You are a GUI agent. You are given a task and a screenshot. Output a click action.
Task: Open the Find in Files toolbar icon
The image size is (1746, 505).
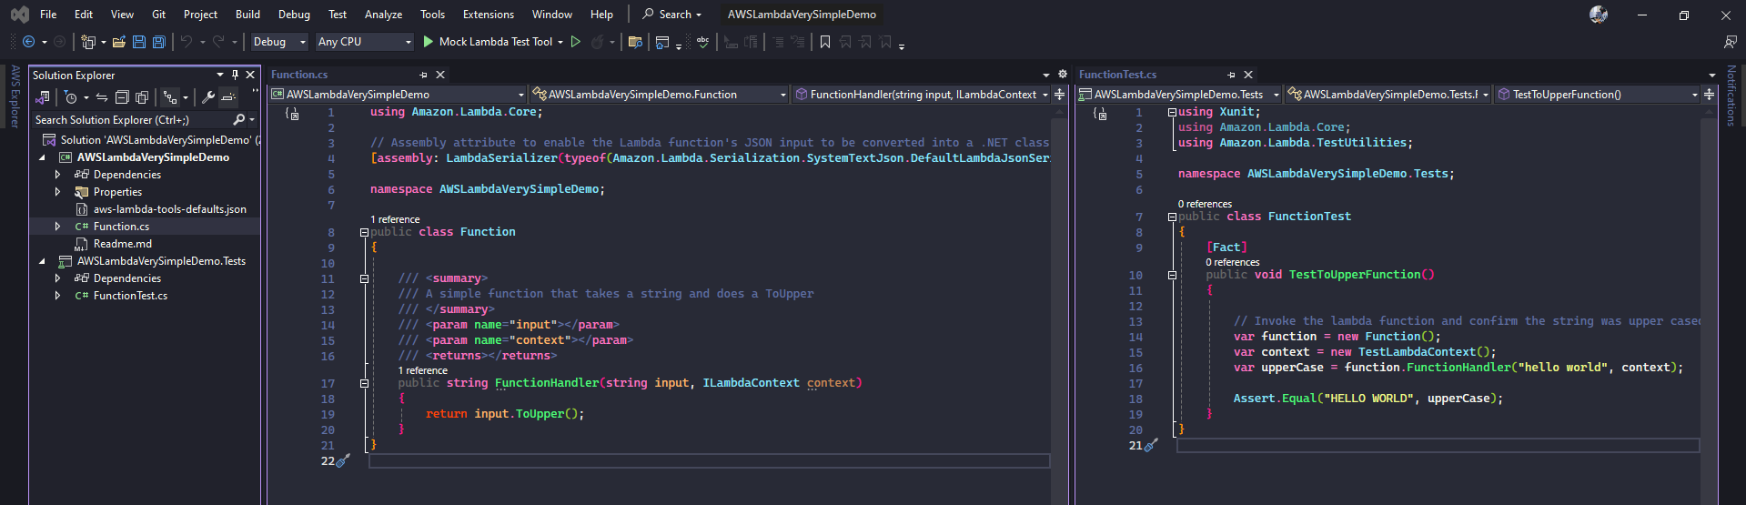point(635,42)
